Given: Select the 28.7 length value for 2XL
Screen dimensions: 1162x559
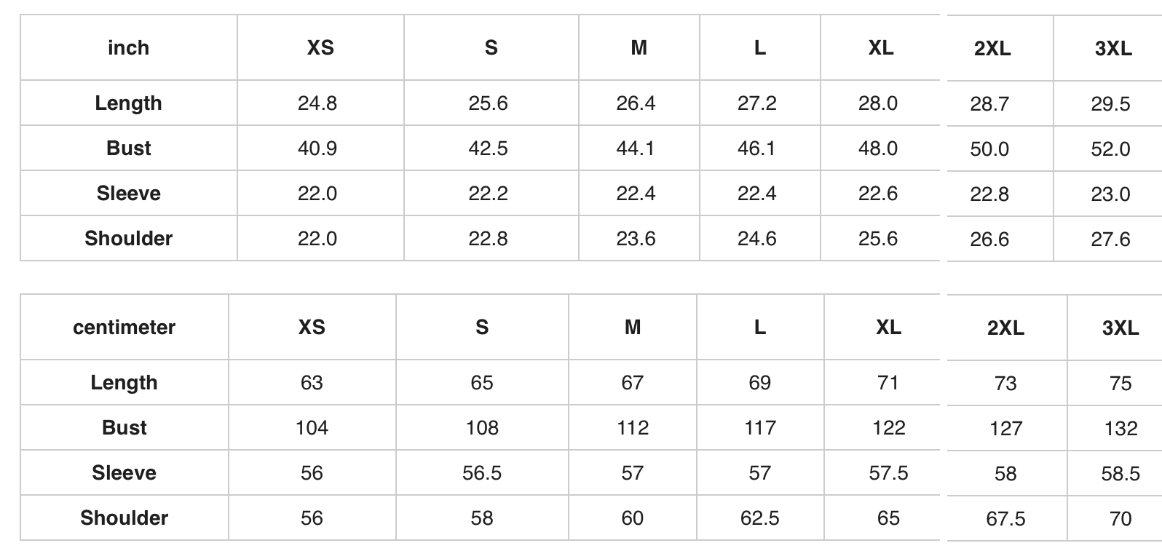Looking at the screenshot, I should [x=989, y=104].
